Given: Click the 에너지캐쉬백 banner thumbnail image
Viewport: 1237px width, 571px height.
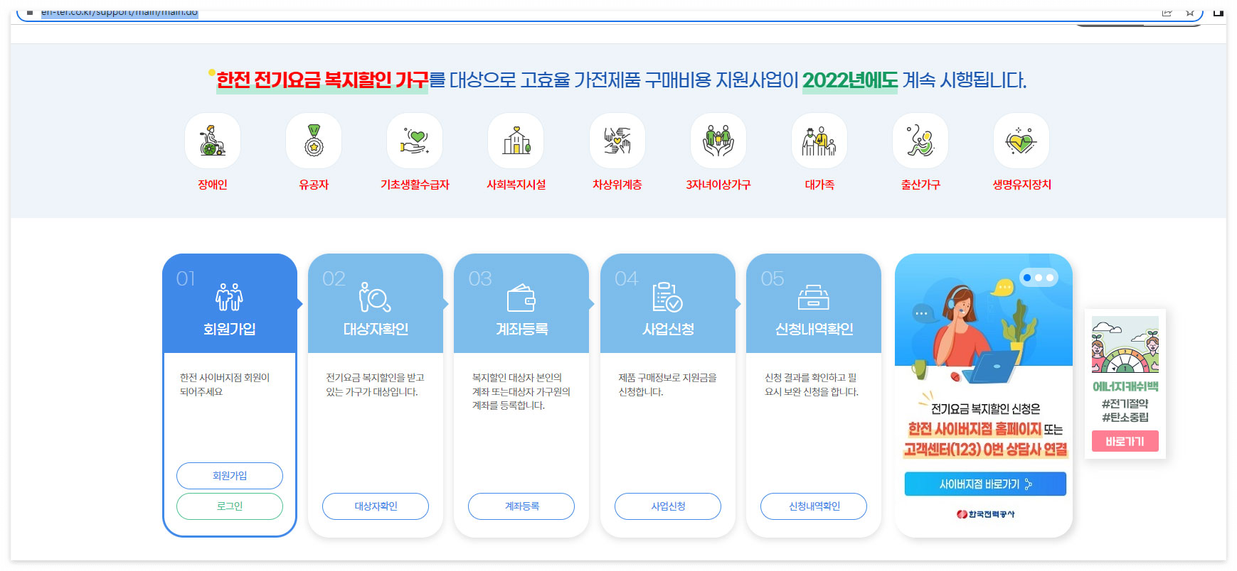Looking at the screenshot, I should click(x=1125, y=344).
